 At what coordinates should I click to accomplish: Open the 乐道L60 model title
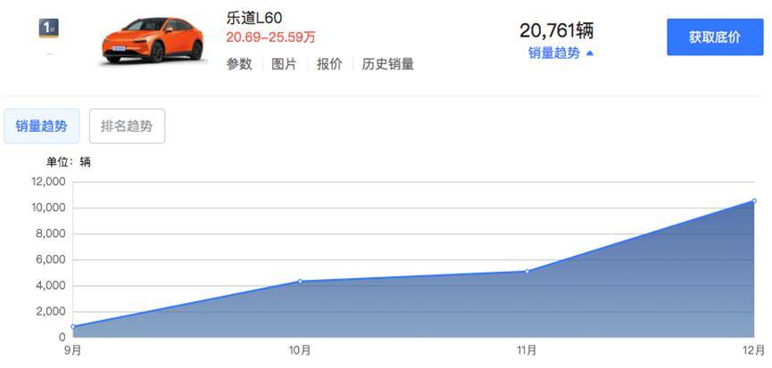(255, 18)
